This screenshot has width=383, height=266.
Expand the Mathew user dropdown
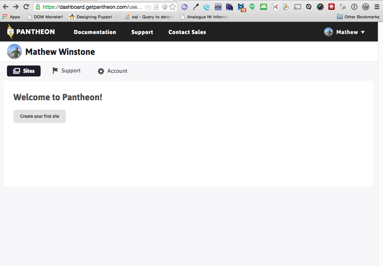344,32
